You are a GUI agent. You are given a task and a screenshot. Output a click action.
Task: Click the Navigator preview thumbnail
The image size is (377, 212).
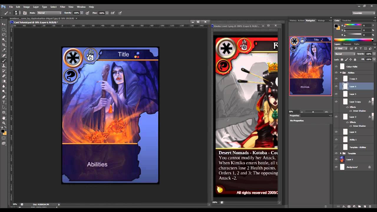310,66
